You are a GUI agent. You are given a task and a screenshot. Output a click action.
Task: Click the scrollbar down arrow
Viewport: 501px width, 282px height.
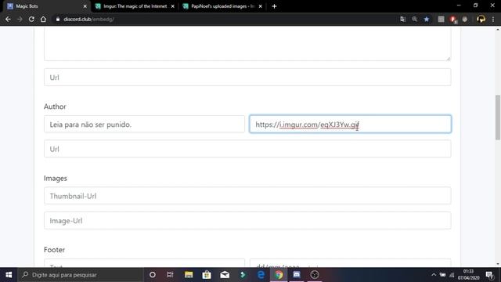[498, 264]
